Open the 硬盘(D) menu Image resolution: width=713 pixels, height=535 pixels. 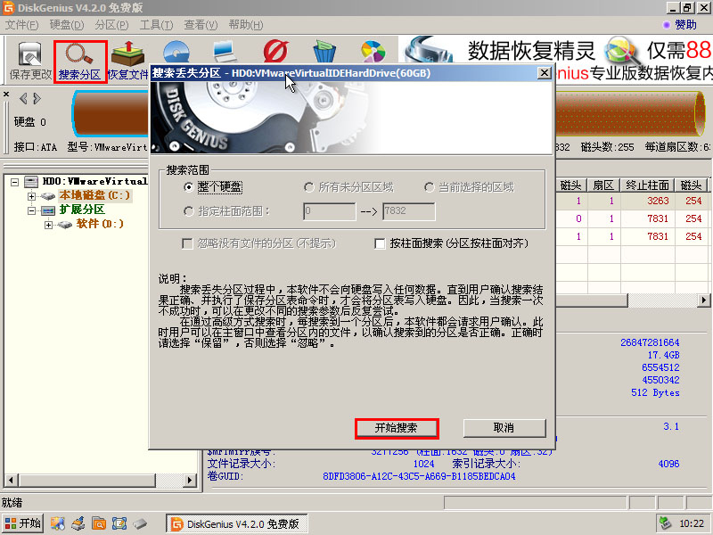67,25
